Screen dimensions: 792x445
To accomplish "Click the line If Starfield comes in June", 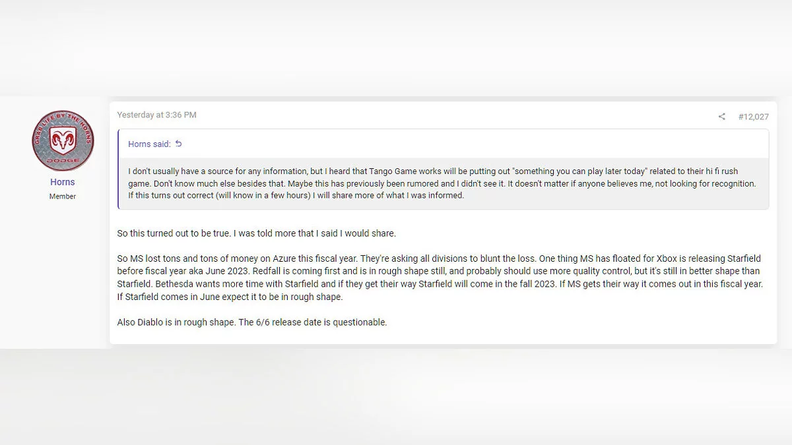I will [x=230, y=296].
